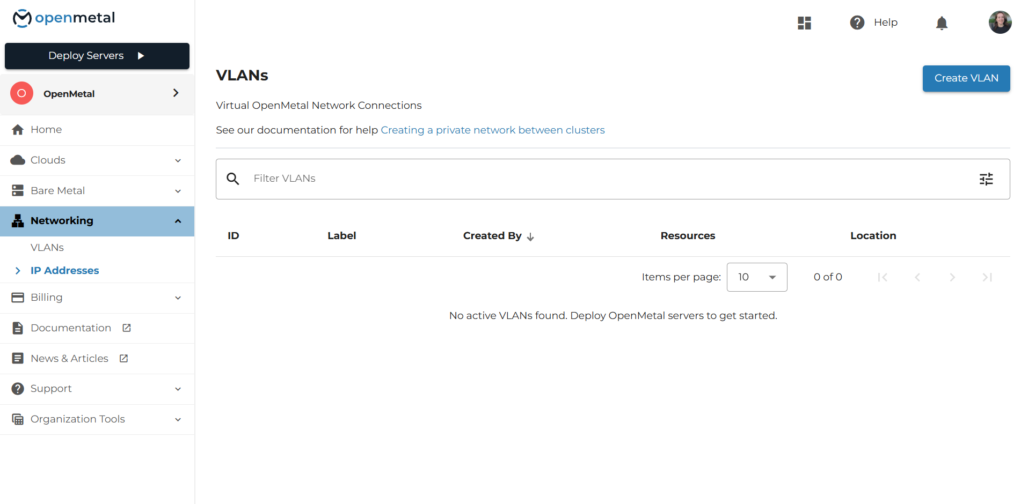Expand the Organization Tools chevron
This screenshot has width=1028, height=504.
(178, 419)
